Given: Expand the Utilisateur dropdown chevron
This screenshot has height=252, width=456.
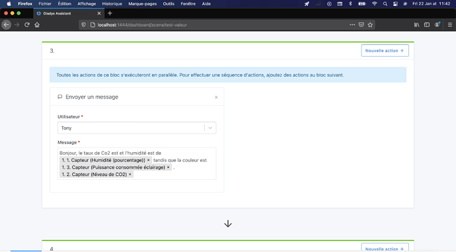Looking at the screenshot, I should pos(210,128).
